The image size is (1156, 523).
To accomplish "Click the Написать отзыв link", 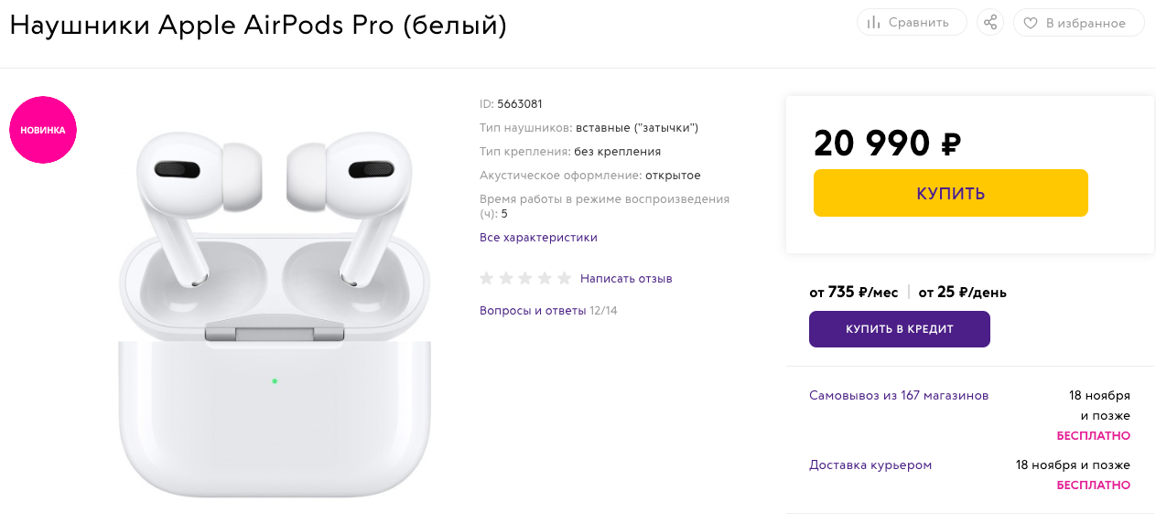I will click(x=626, y=278).
